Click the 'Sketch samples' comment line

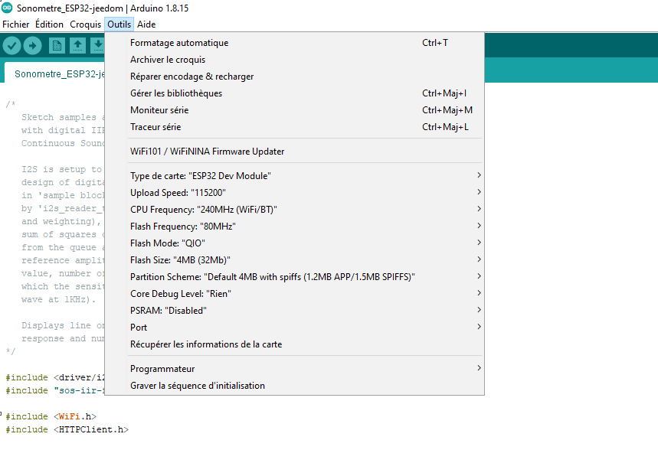63,117
